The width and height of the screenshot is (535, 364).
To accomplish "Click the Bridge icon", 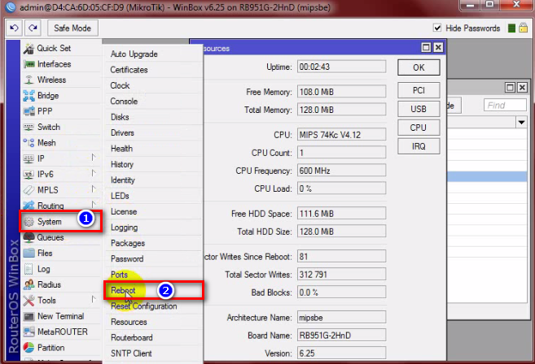I will point(29,96).
